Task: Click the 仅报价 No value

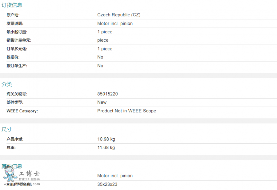Action: [x=100, y=57]
